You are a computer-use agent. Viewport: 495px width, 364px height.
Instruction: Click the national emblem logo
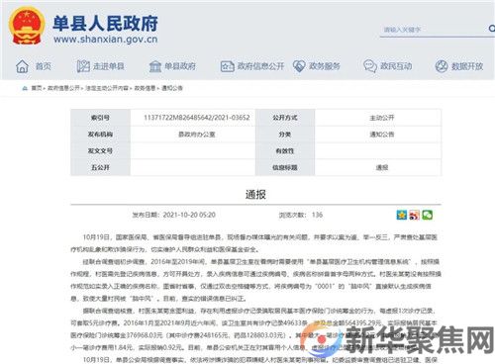point(27,26)
